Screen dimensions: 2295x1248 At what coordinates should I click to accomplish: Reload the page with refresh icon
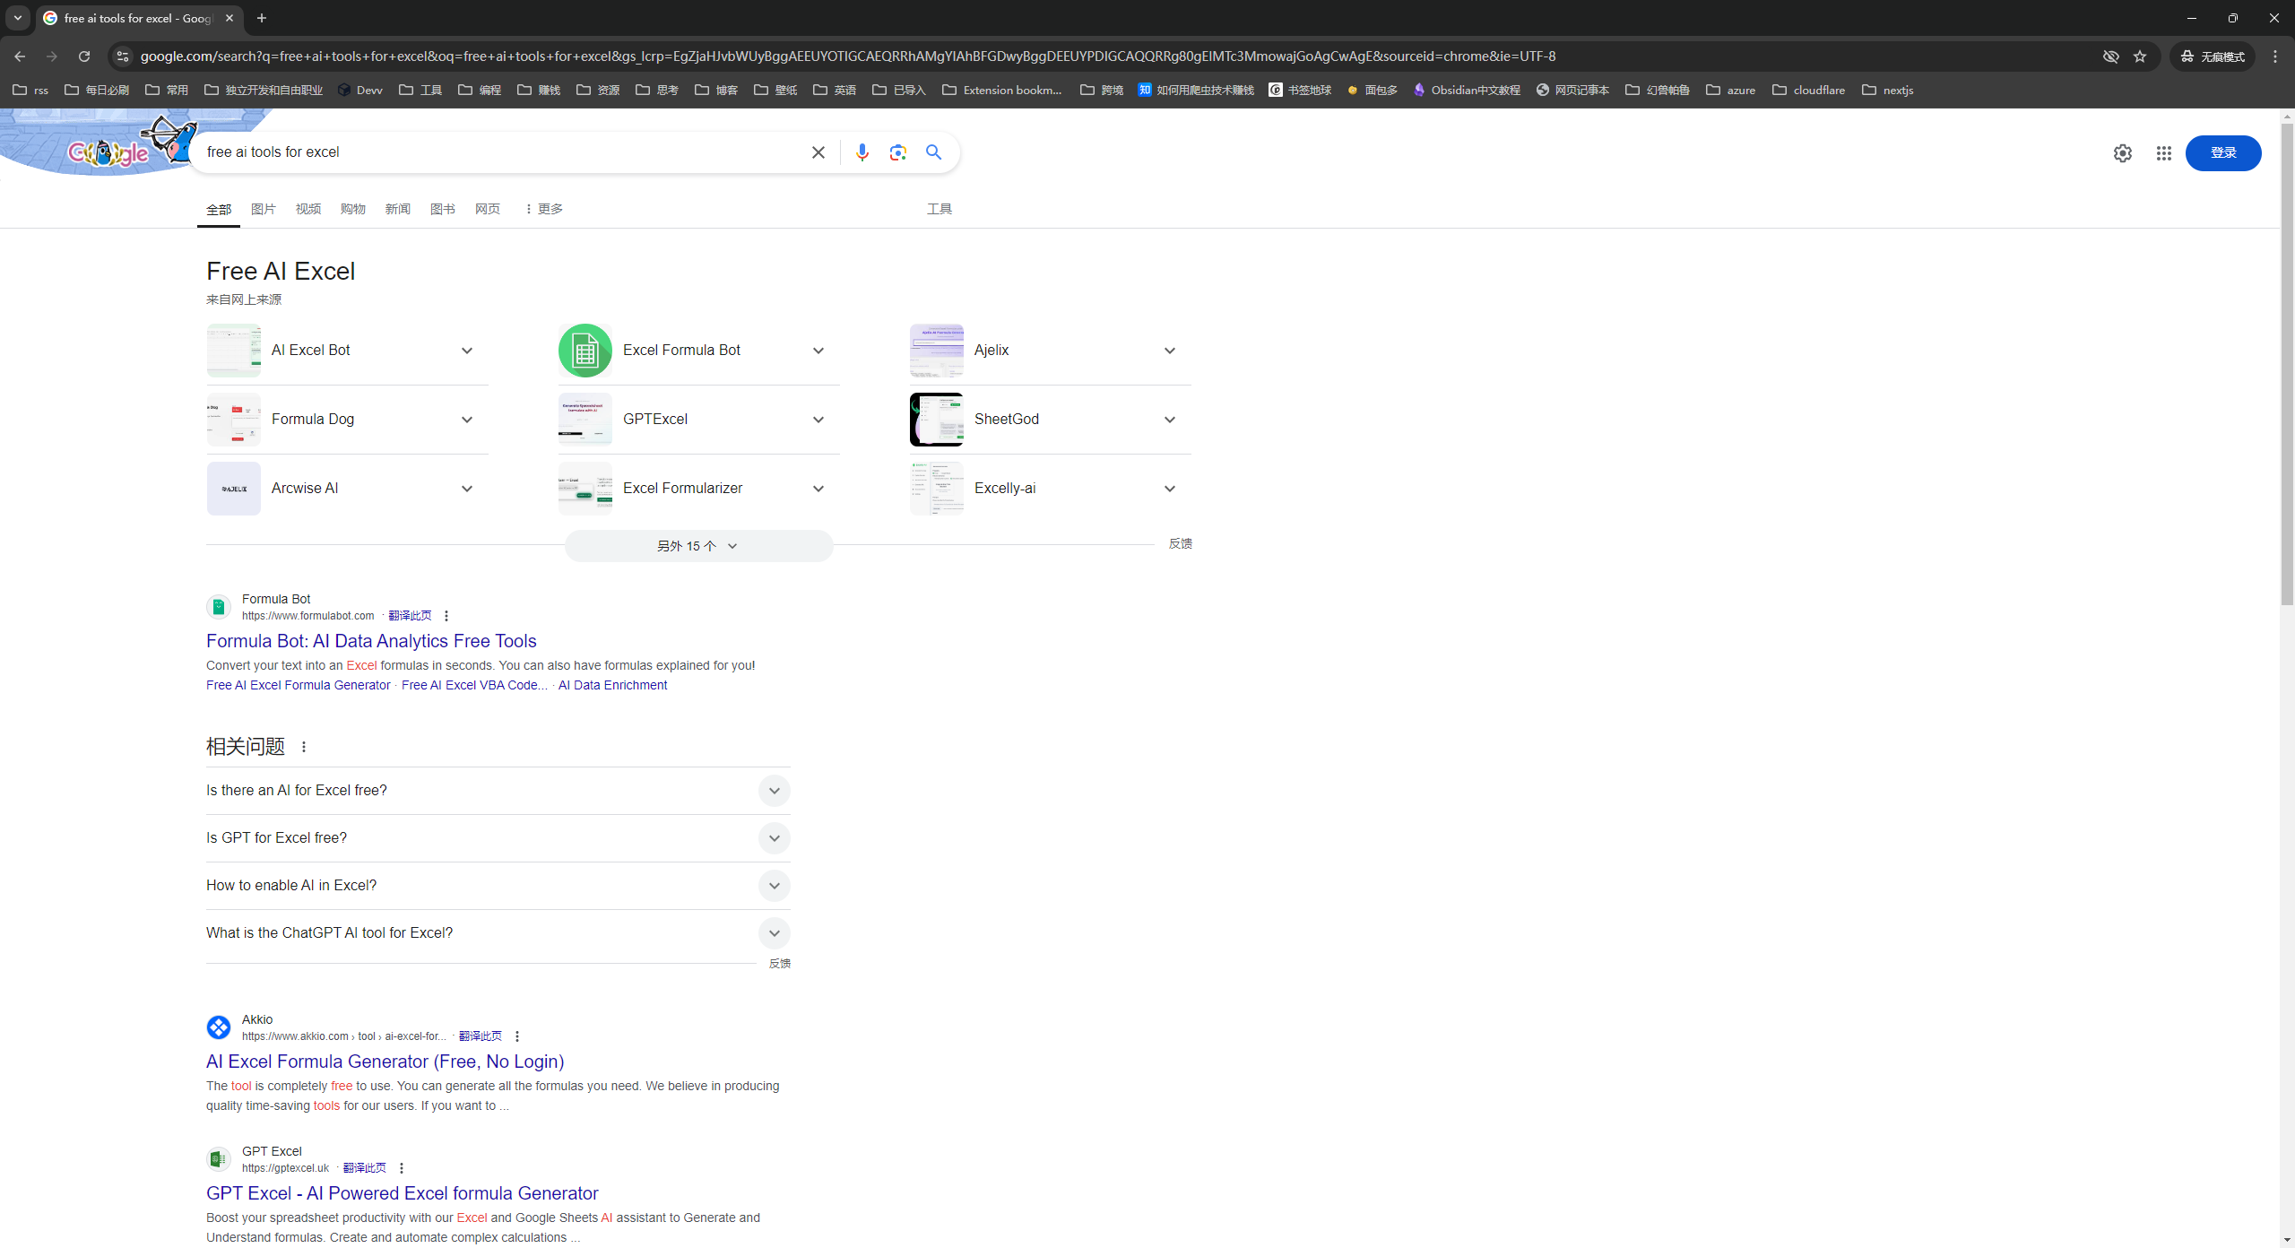coord(84,56)
